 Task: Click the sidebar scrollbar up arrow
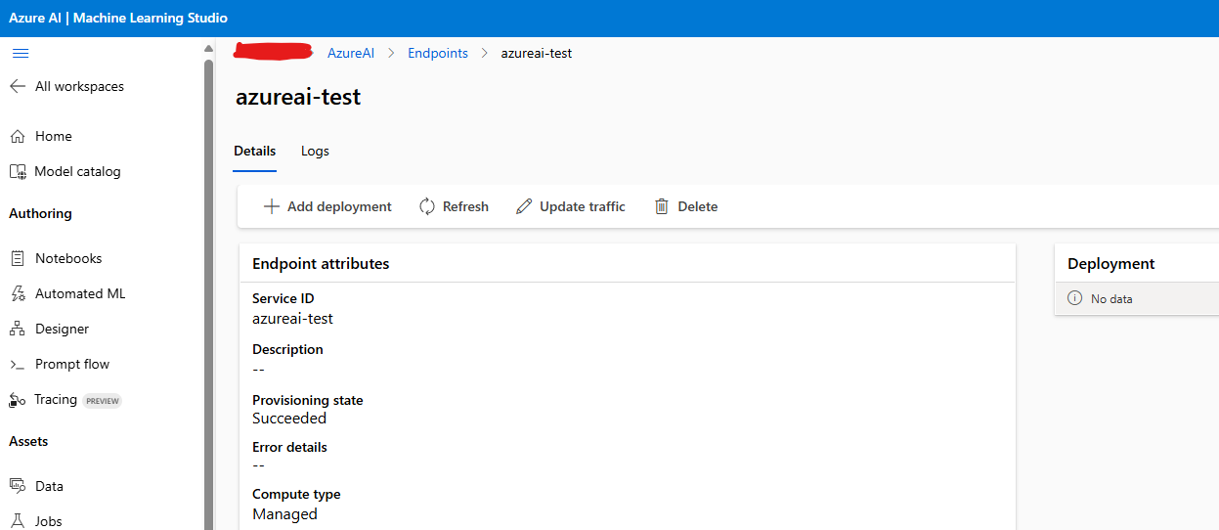pyautogui.click(x=208, y=48)
